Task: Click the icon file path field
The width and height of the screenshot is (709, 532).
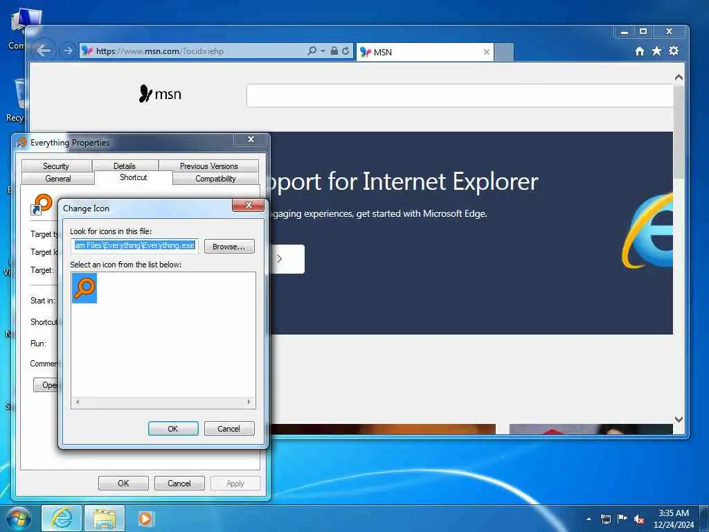Action: [x=135, y=246]
